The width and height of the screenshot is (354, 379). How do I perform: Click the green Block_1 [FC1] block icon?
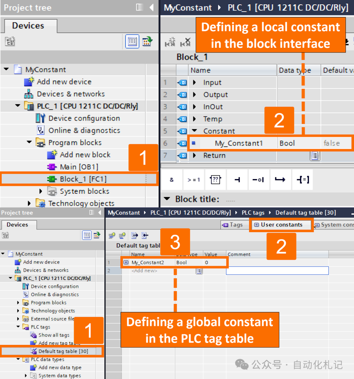pyautogui.click(x=52, y=179)
